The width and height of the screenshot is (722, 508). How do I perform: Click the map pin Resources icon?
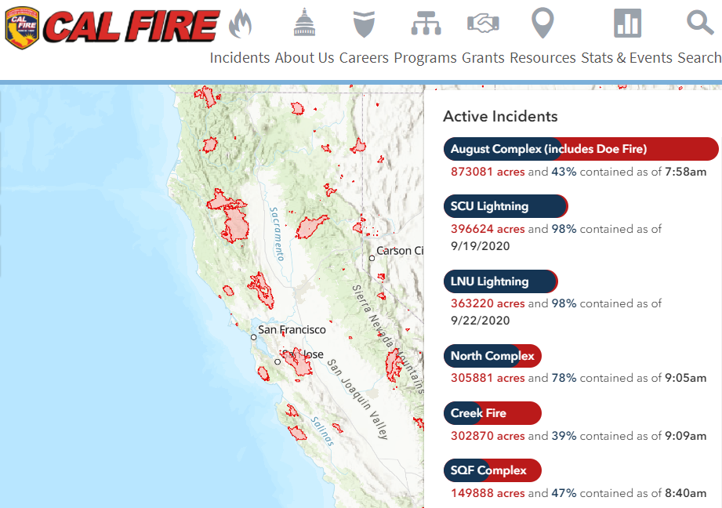(x=542, y=24)
